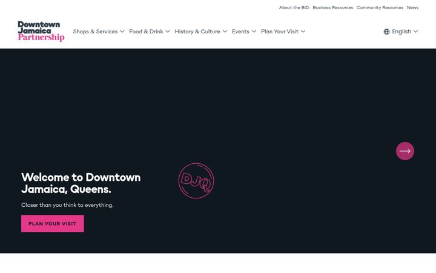
Task: Click 'Closer than you think to everything.' text
Action: (x=67, y=205)
